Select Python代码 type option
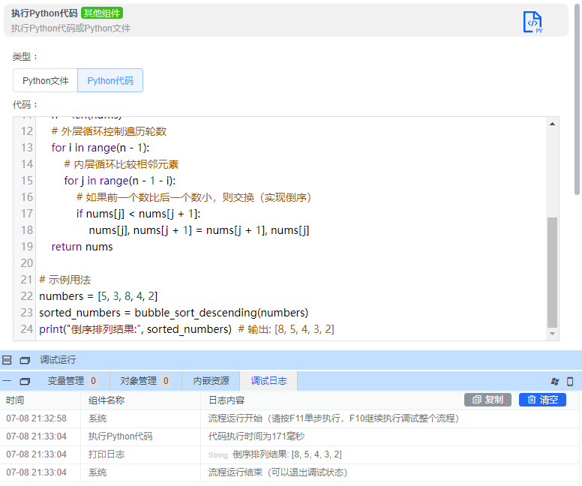582x486 pixels. tap(110, 80)
